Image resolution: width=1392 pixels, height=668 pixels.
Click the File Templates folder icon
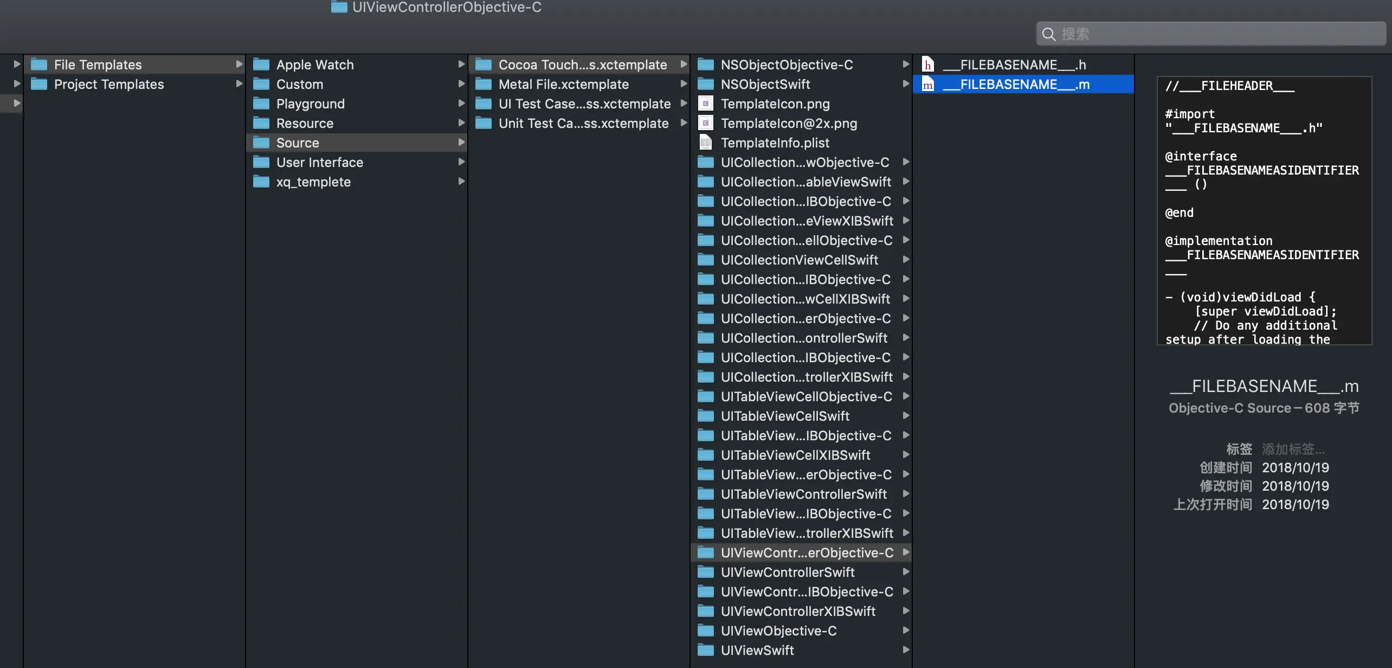38,65
